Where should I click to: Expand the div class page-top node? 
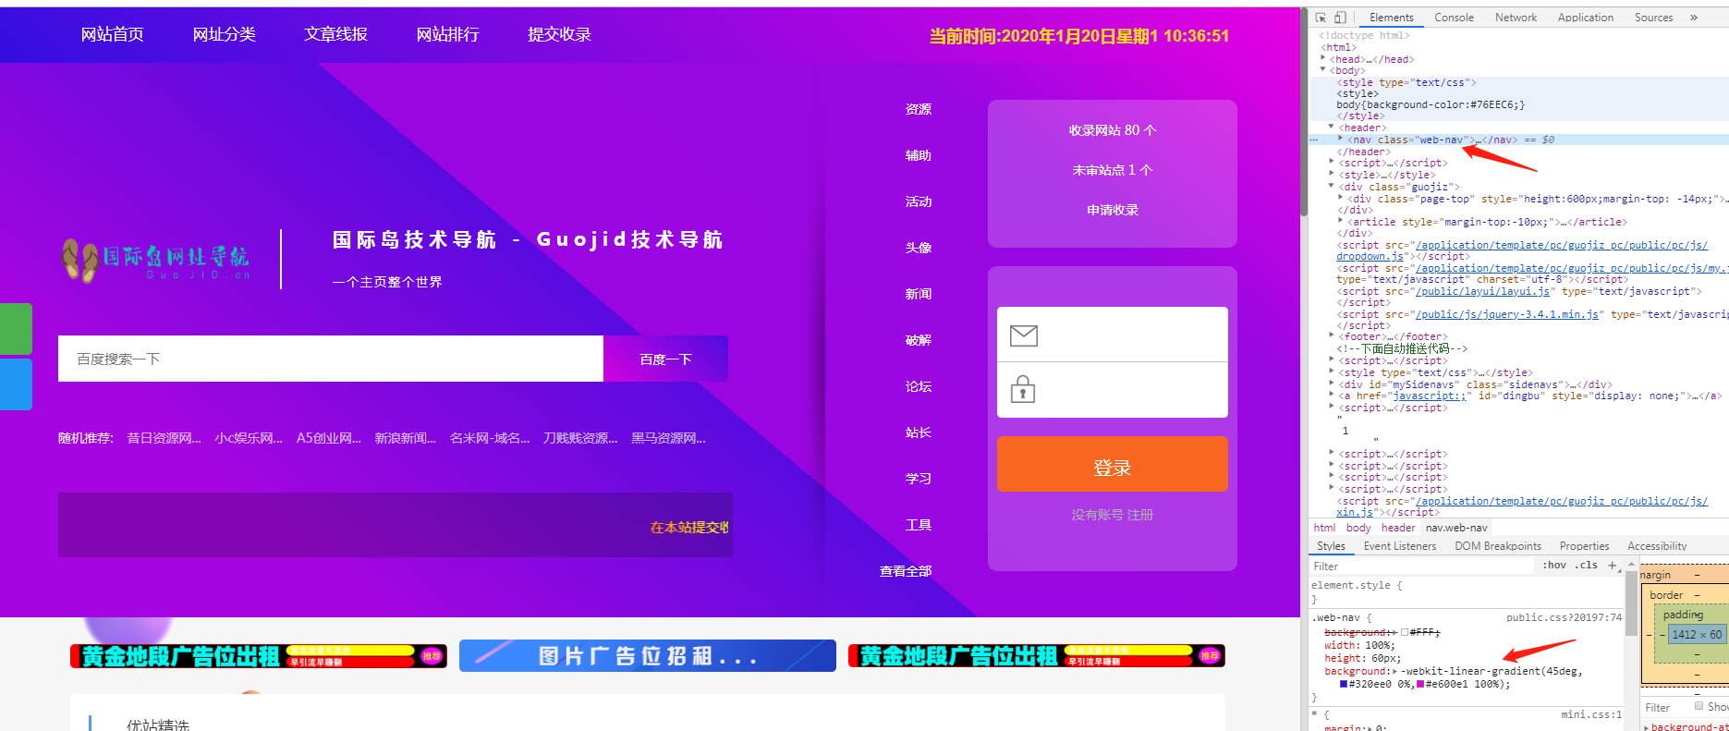tap(1340, 199)
